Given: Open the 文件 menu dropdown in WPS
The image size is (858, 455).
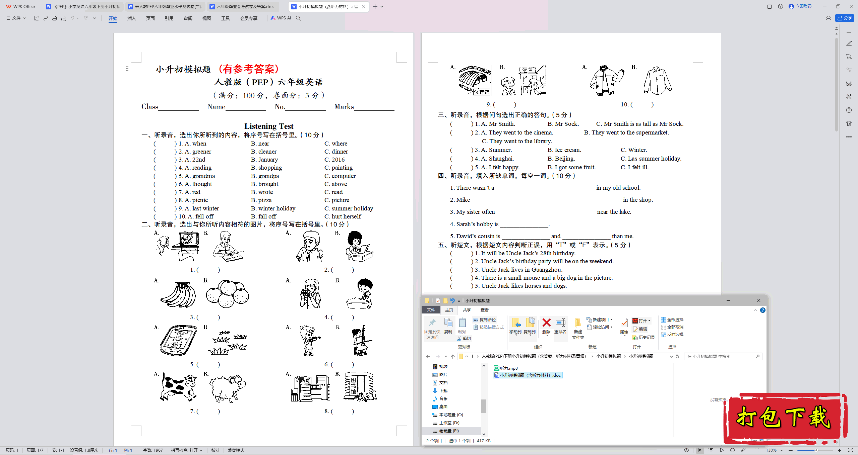Looking at the screenshot, I should (x=16, y=18).
